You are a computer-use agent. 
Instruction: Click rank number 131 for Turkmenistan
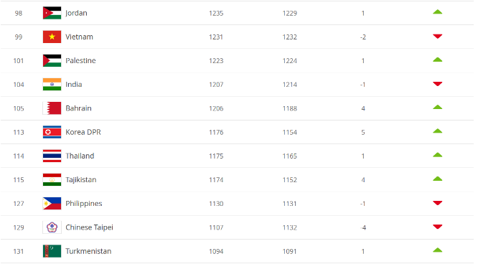19,252
